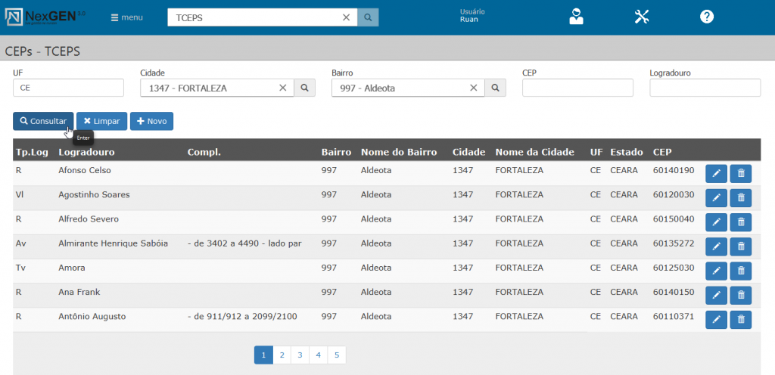The height and width of the screenshot is (375, 775).
Task: Delete the Amora row
Action: click(x=741, y=271)
